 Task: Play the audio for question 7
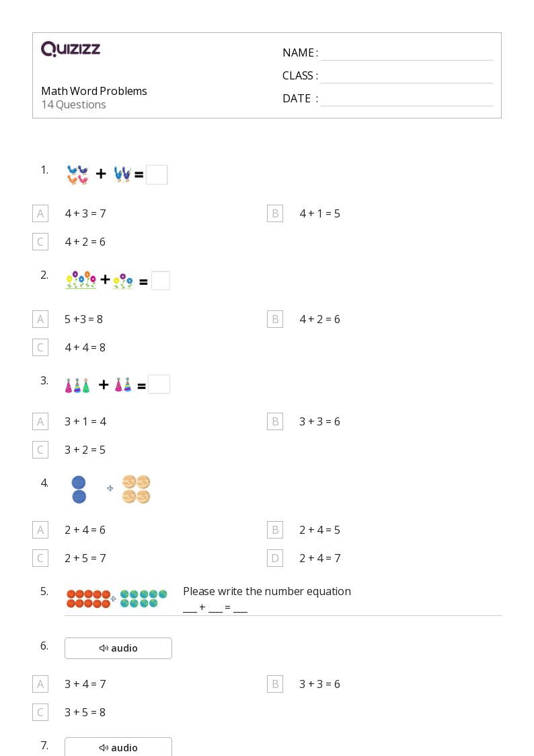(118, 747)
